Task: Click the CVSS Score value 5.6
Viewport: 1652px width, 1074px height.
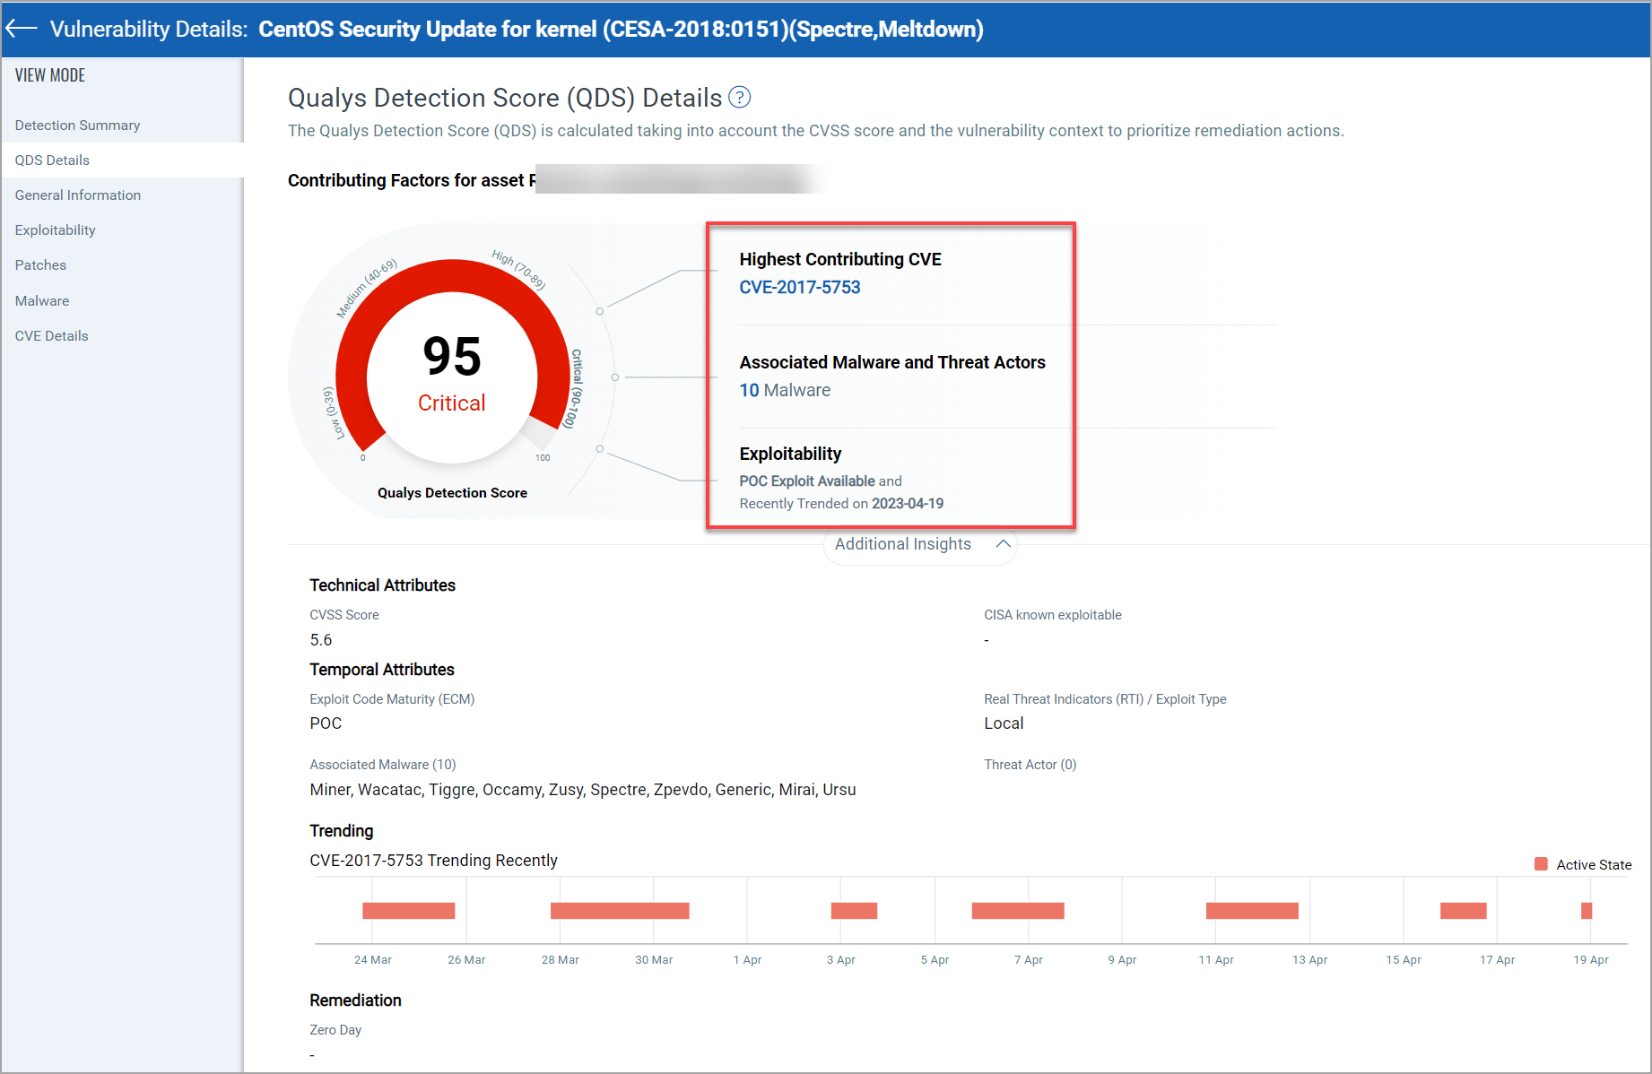Action: pos(321,640)
